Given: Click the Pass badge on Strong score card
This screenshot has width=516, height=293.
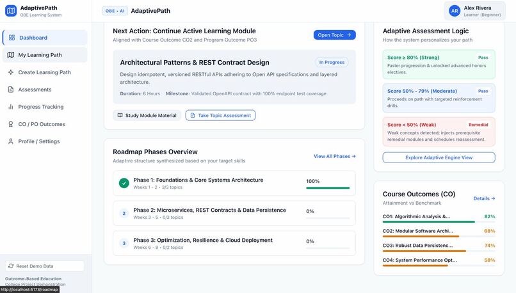Looking at the screenshot, I should (483, 58).
